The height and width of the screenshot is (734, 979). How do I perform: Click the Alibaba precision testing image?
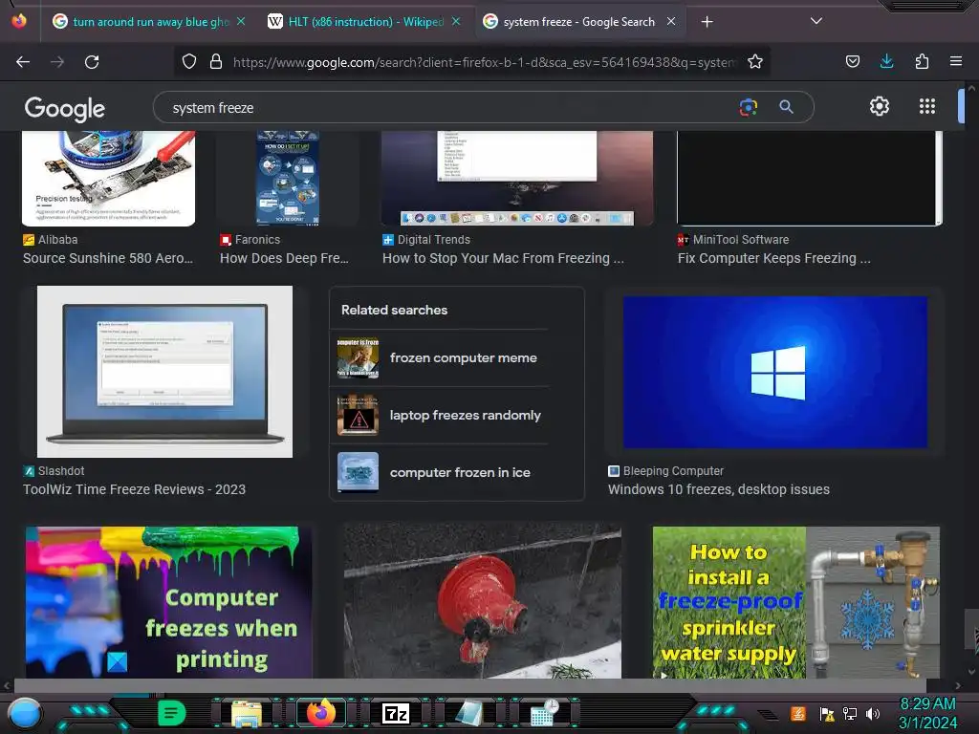pyautogui.click(x=109, y=178)
